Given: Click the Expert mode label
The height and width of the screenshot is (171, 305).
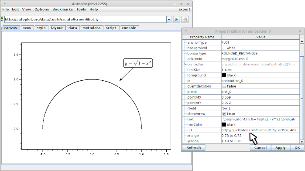Looking at the screenshot, I should (184, 9).
